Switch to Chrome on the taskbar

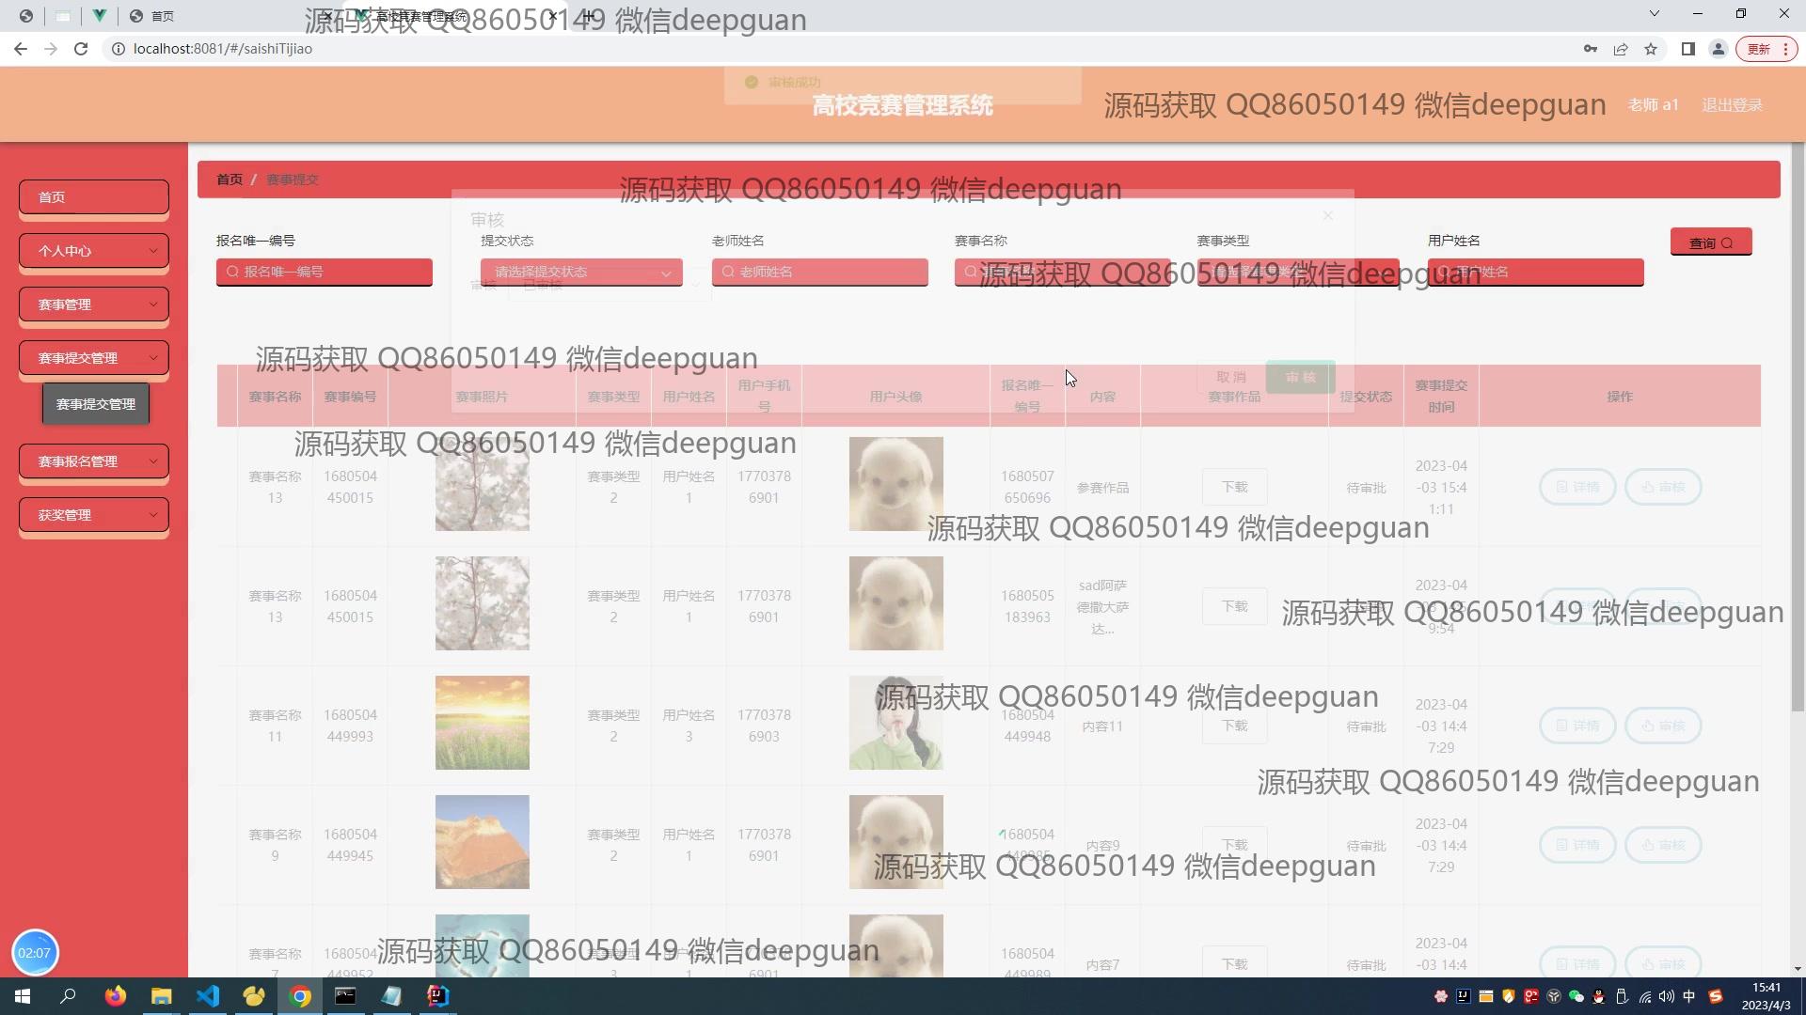[300, 996]
